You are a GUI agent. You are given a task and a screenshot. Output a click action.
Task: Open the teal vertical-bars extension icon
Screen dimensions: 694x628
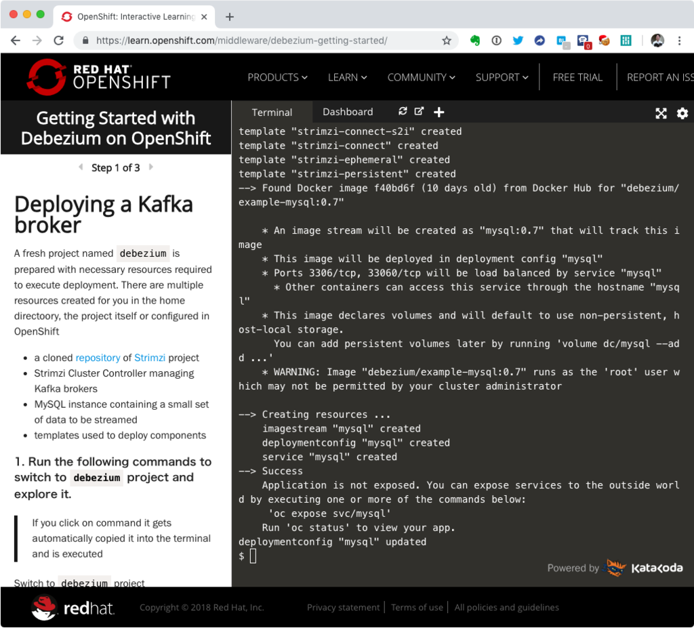click(x=626, y=41)
